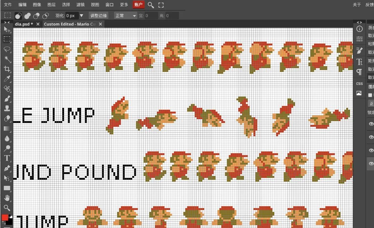
Task: Open the 滤镜 menu
Action: [x=80, y=4]
